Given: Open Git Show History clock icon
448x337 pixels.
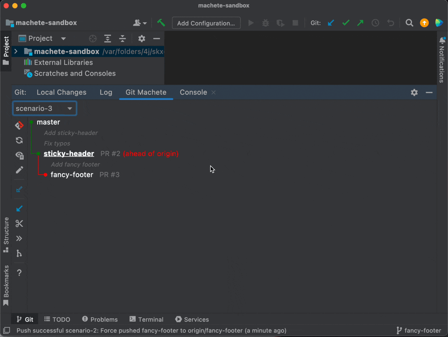Looking at the screenshot, I should (x=375, y=23).
